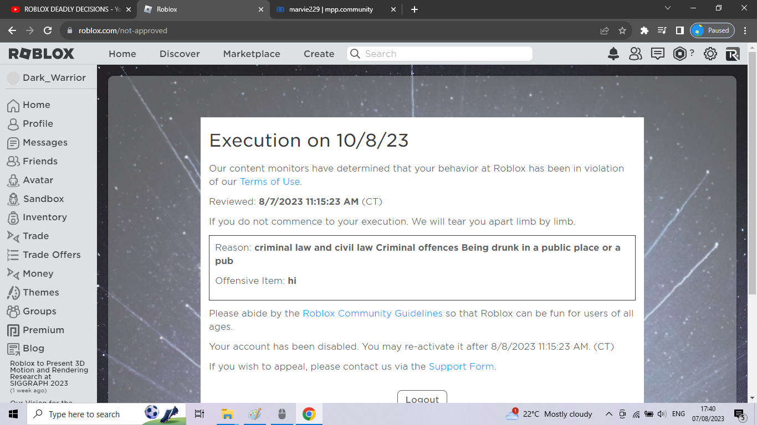Bookmark this page with the star

click(622, 30)
